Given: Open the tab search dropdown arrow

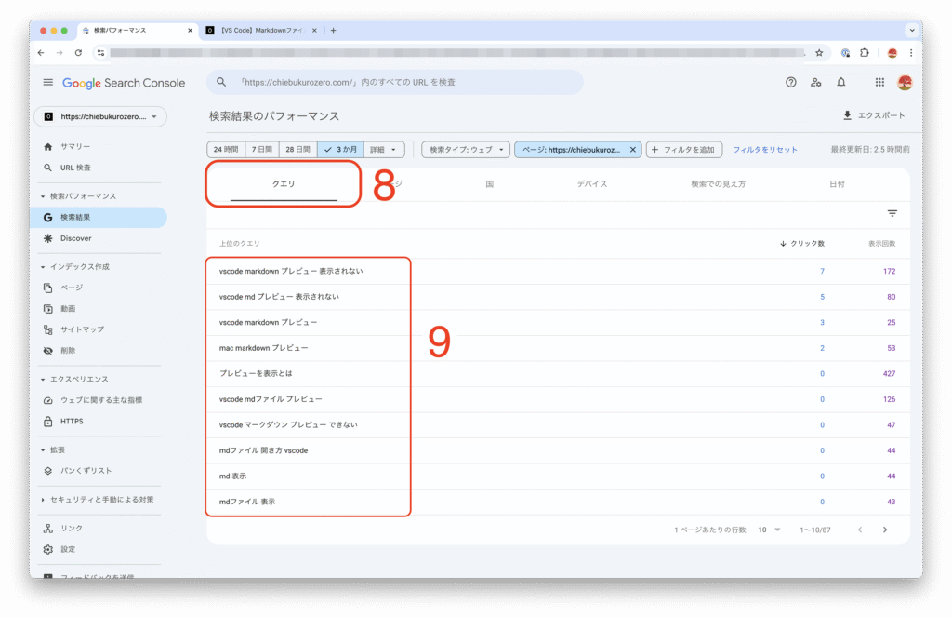Looking at the screenshot, I should (x=911, y=30).
